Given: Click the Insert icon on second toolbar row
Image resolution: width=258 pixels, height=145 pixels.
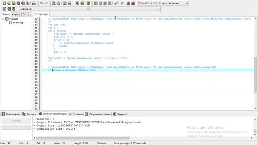Looking at the screenshot, I should coord(4,9).
